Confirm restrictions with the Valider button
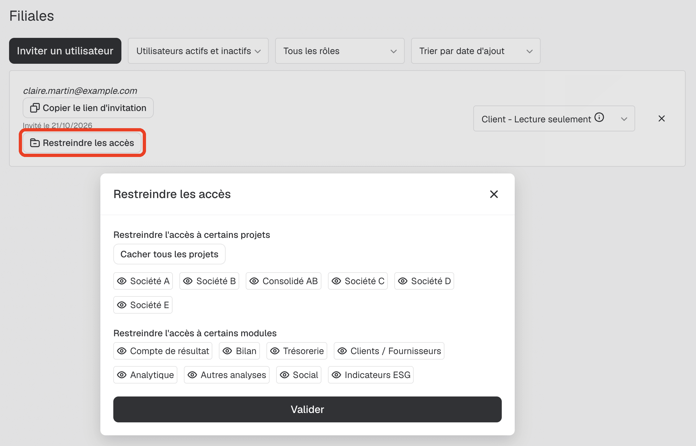 point(308,409)
